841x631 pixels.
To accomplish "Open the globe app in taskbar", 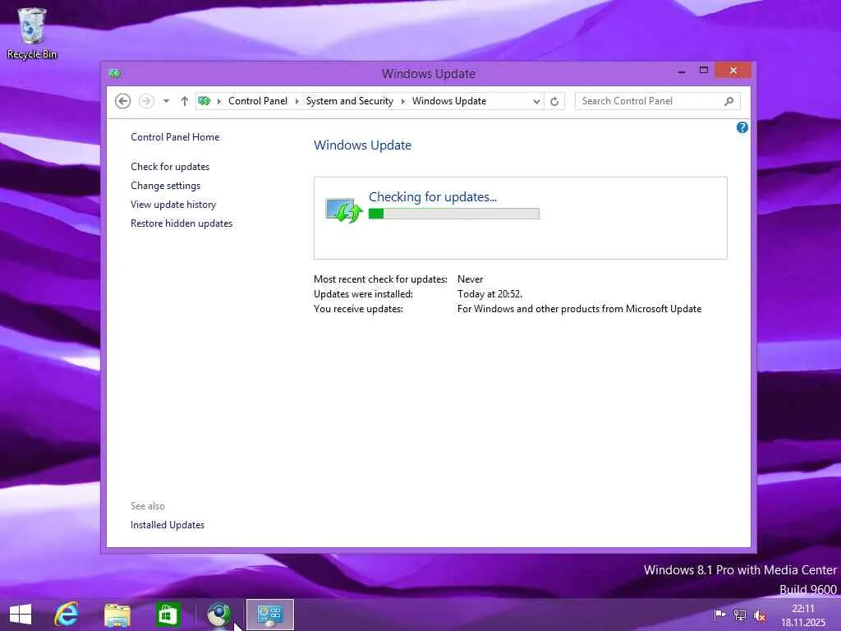I will click(218, 615).
